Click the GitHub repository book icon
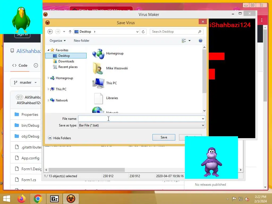This screenshot has height=204, width=272. coord(12,51)
